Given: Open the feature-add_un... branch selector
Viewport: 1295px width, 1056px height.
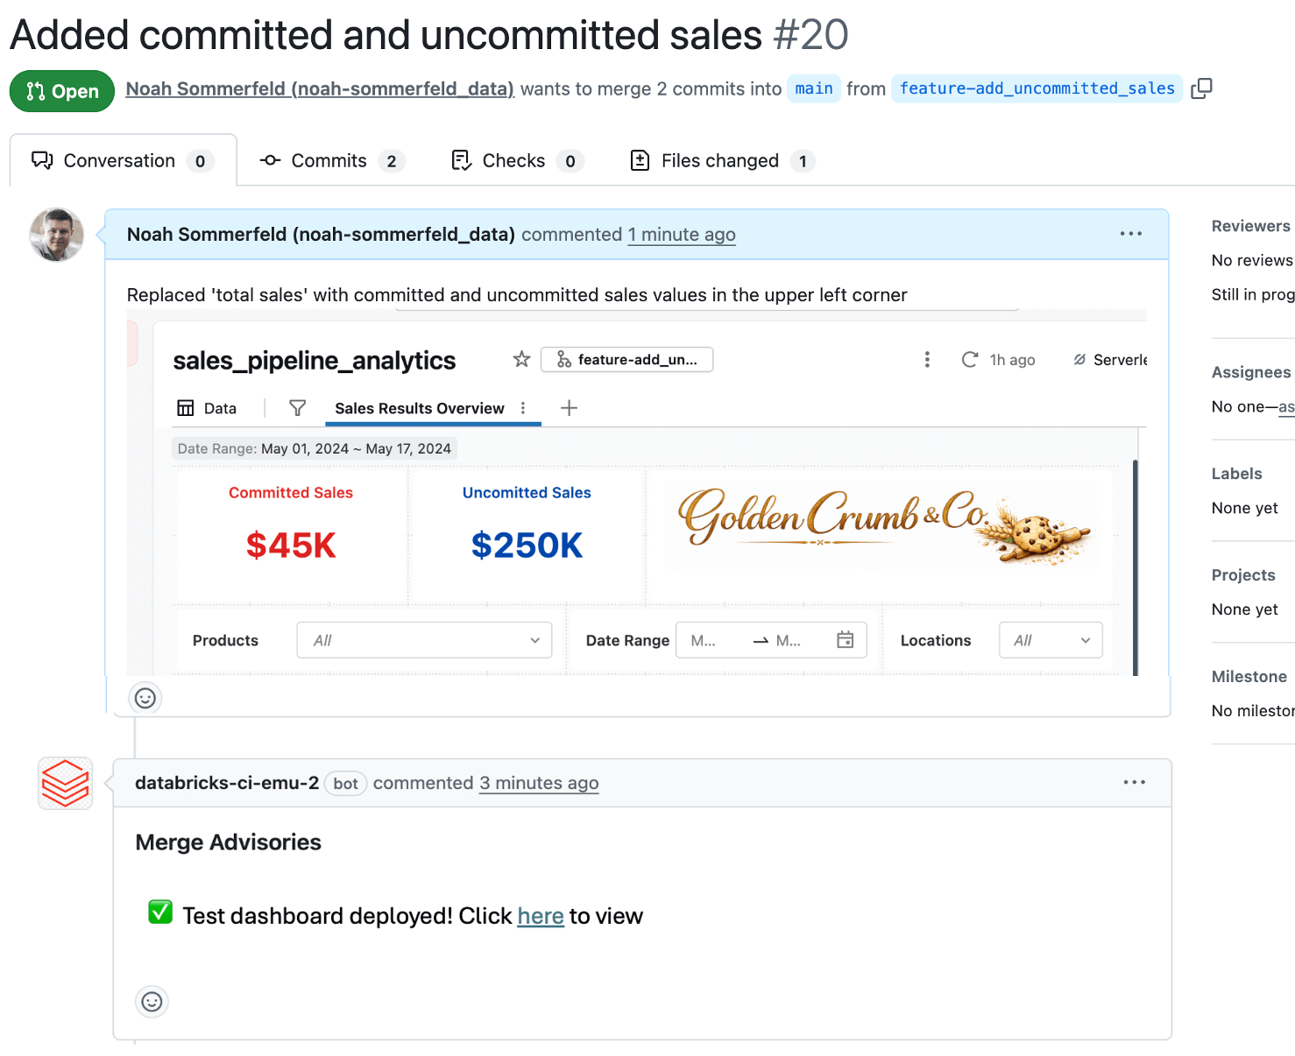Looking at the screenshot, I should (x=626, y=360).
